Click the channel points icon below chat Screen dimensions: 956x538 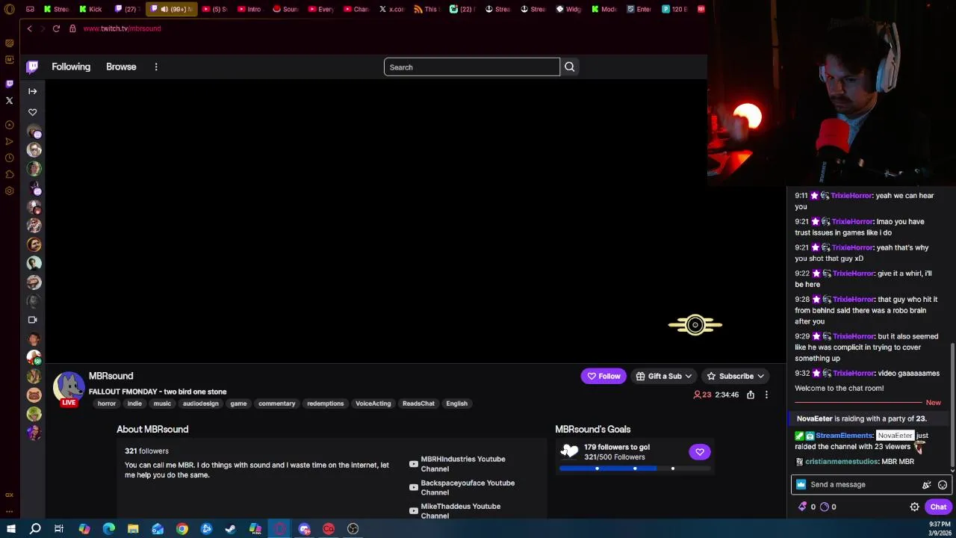click(x=825, y=507)
